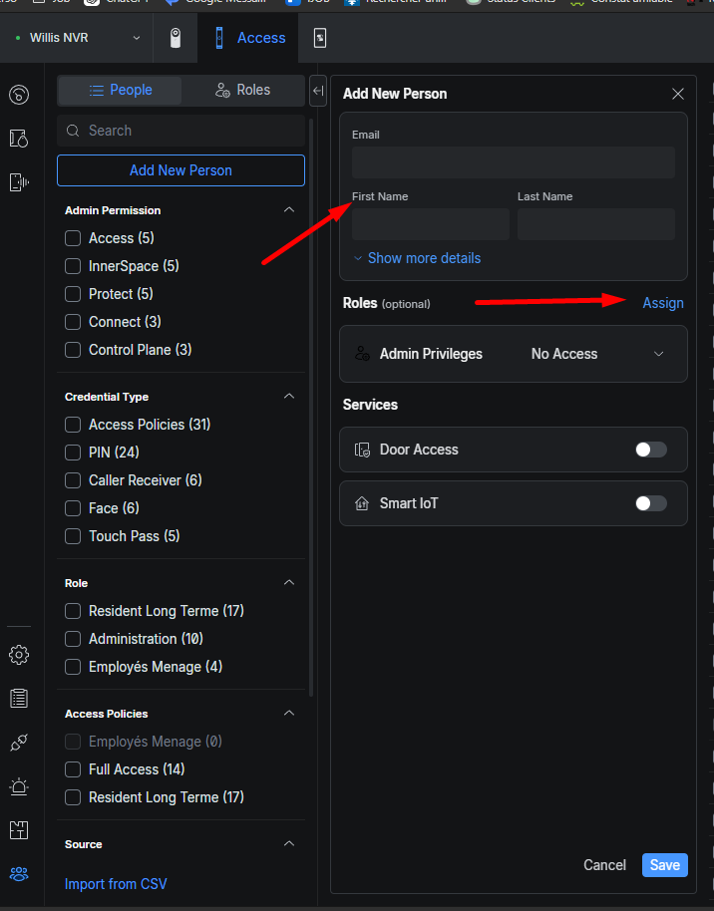
Task: Click the Door Access icon
Action: (x=362, y=450)
